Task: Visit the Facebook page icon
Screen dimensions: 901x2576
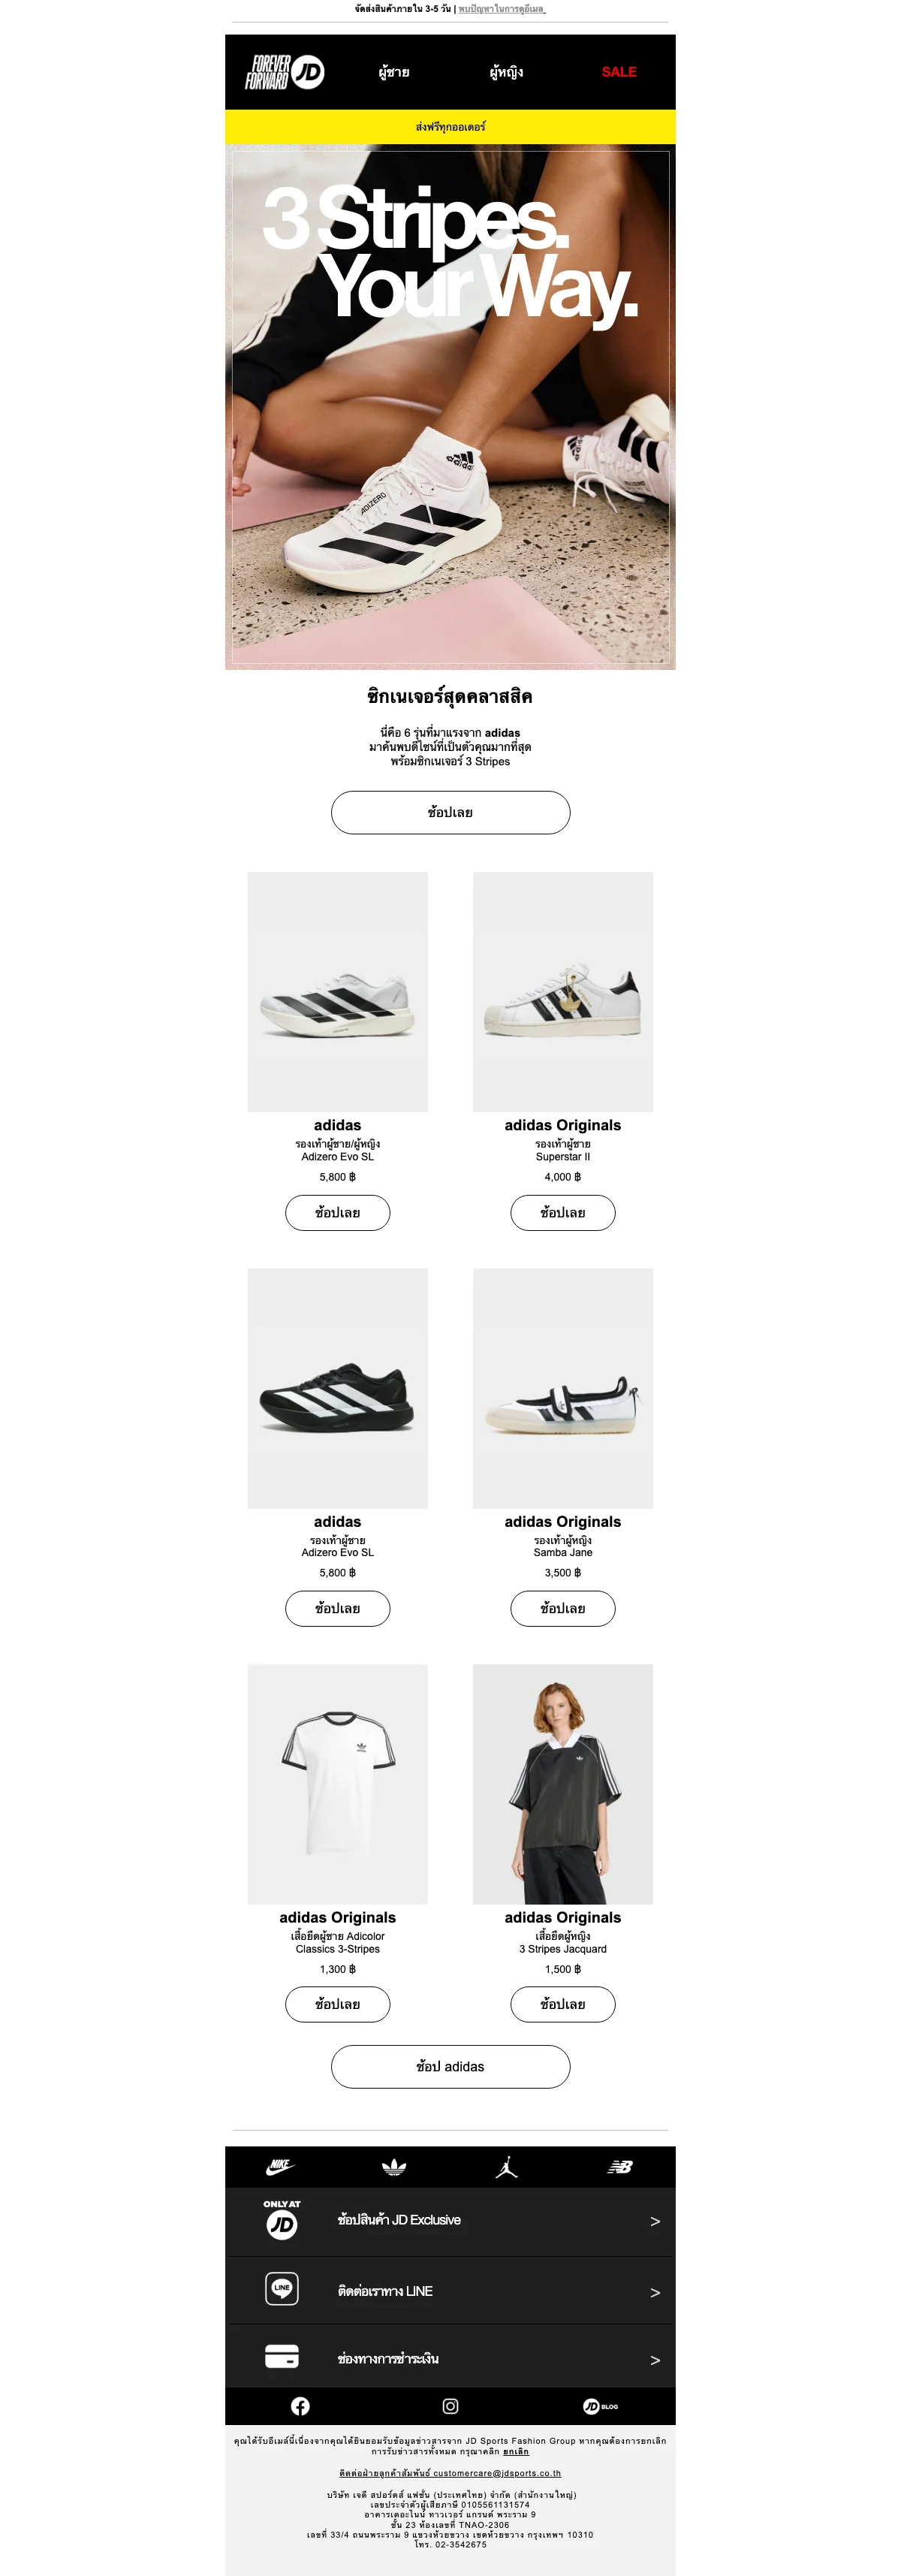Action: point(300,2406)
